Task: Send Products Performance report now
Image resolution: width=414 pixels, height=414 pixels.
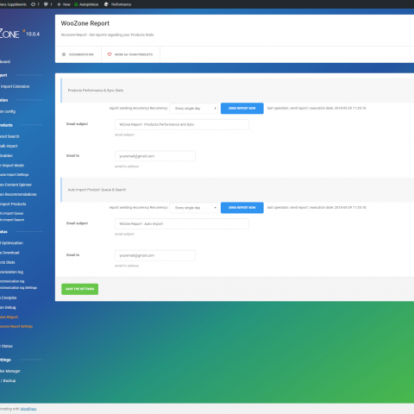Action: click(x=242, y=109)
